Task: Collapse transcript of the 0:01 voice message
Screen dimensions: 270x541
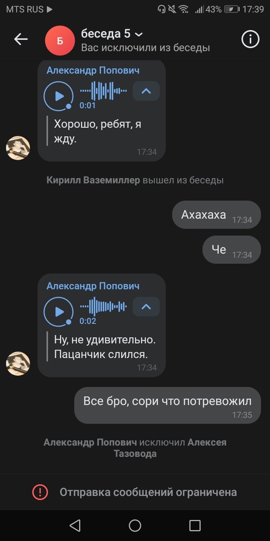Action: tap(146, 91)
